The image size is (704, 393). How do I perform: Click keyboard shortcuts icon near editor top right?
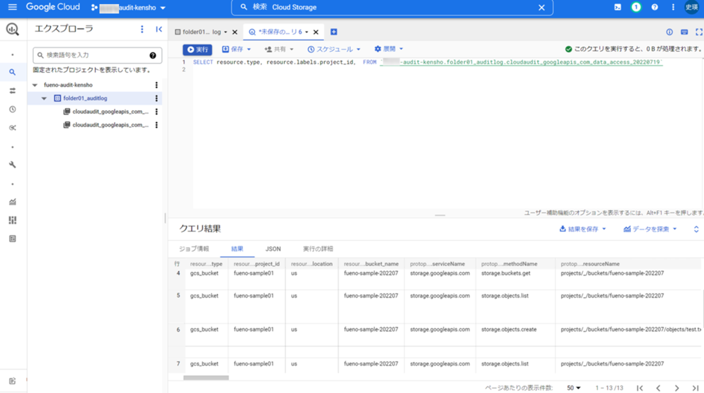[x=684, y=32]
